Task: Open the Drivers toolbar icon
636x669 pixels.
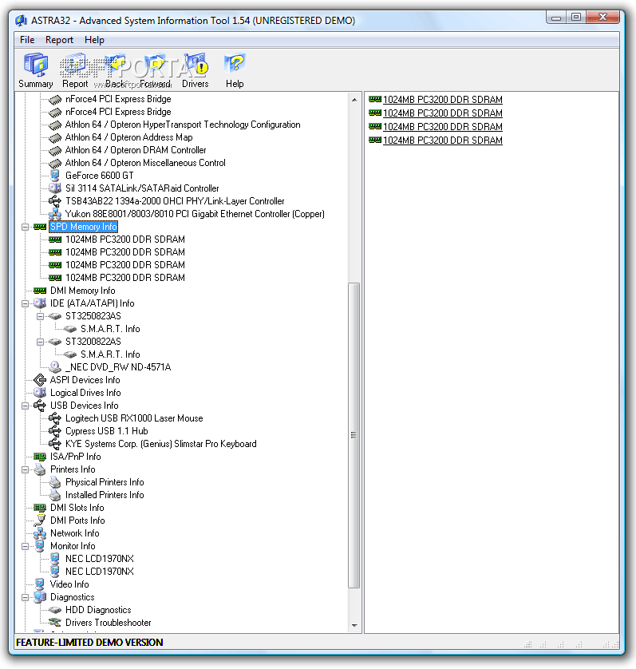Action: click(x=196, y=70)
